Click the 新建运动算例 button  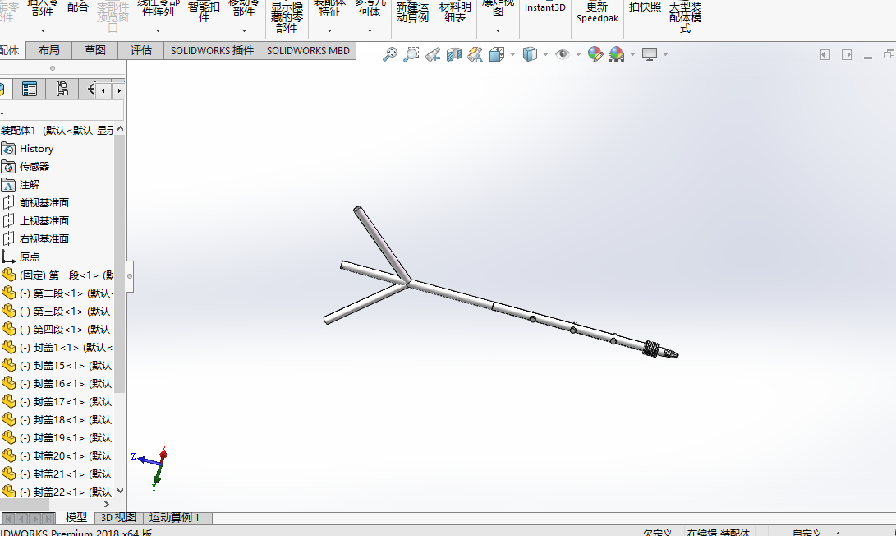pos(412,12)
